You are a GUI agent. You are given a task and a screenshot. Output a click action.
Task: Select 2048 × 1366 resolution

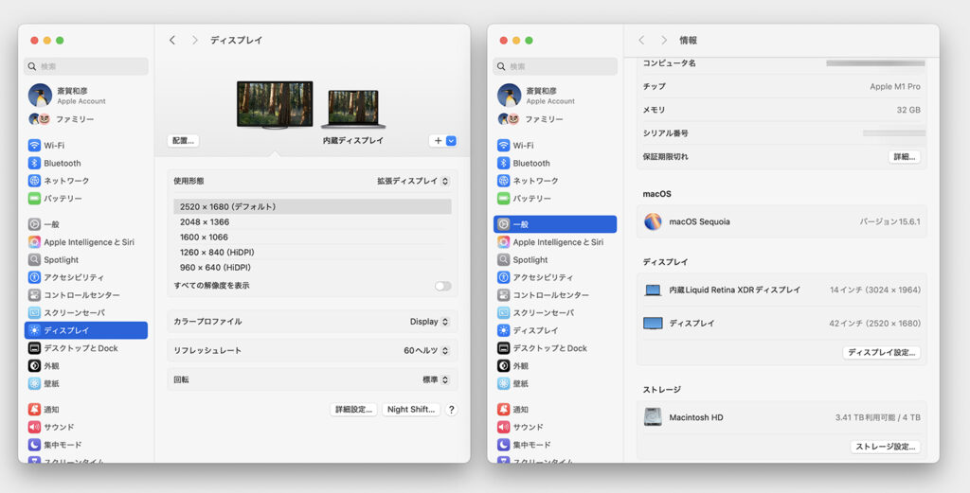[x=313, y=221]
